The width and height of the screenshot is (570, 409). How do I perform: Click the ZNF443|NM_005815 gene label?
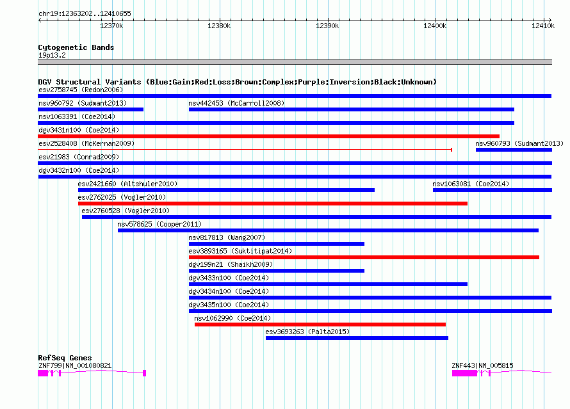482,365
